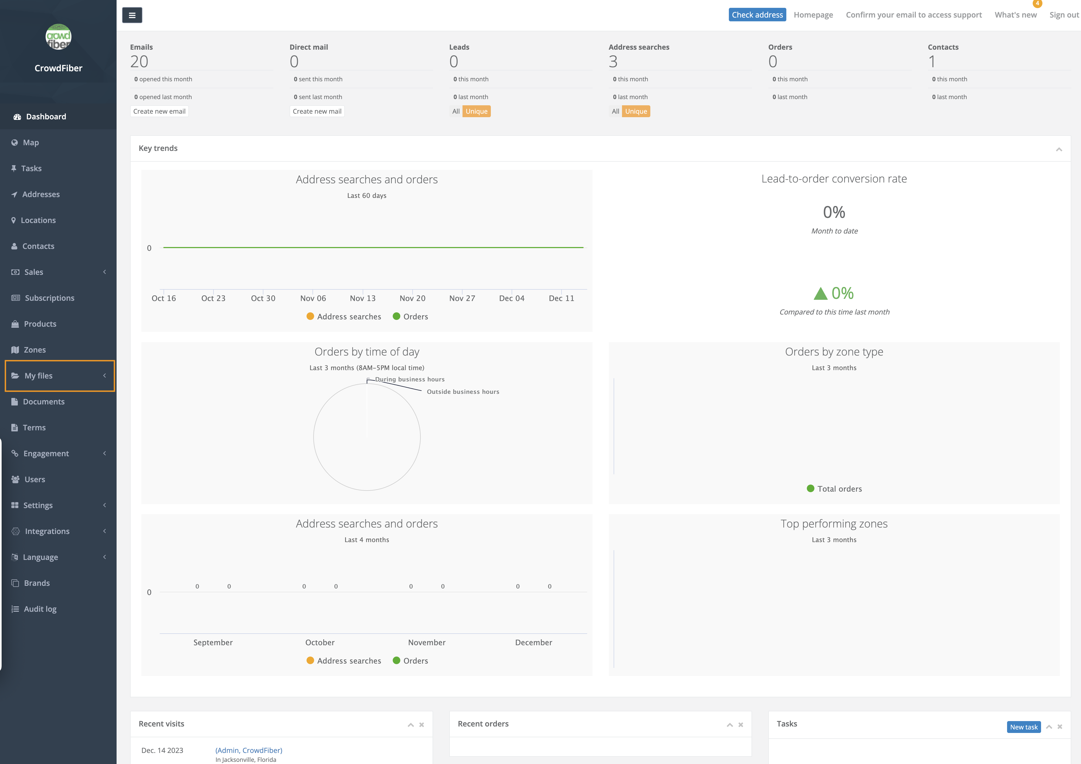The image size is (1081, 764).
Task: Click the Audit log list icon
Action: pos(15,609)
